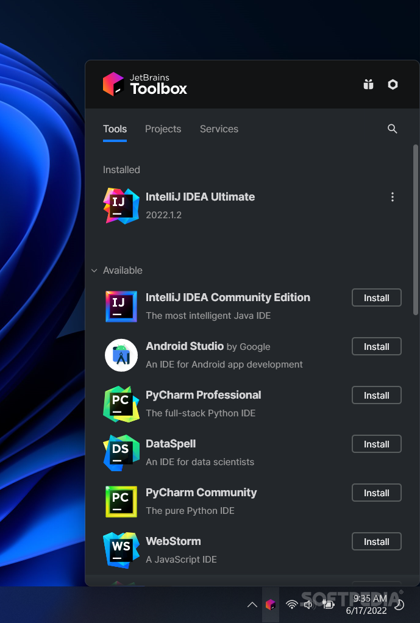Image resolution: width=420 pixels, height=623 pixels.
Task: Click the search magnifier icon
Action: 392,129
